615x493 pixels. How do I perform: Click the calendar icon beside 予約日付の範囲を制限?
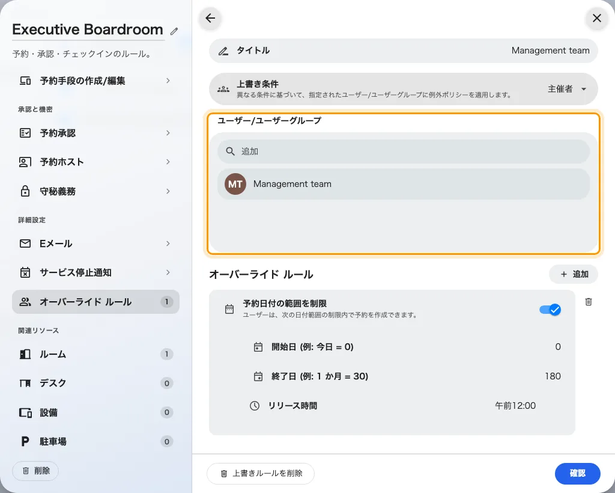pyautogui.click(x=229, y=309)
